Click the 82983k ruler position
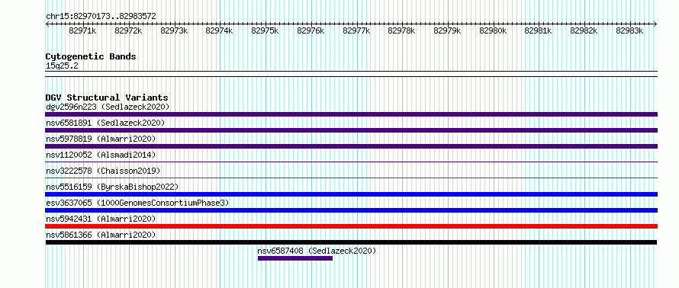Viewport: 679px width, 288px height. pyautogui.click(x=629, y=30)
